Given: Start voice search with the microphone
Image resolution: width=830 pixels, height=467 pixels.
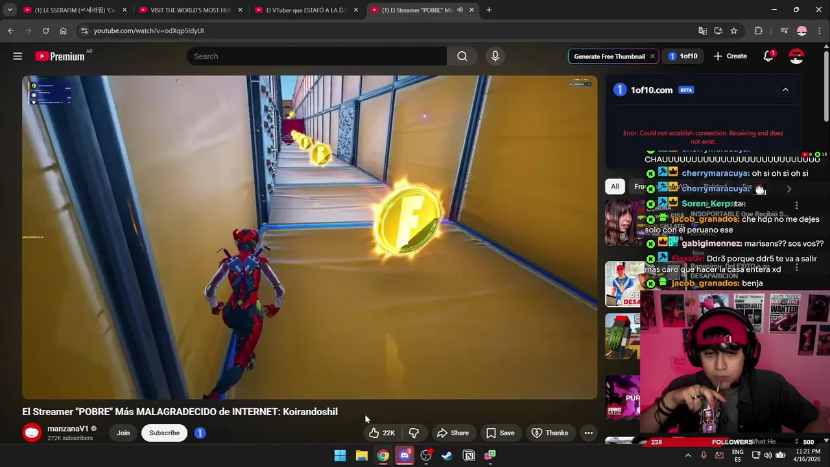Looking at the screenshot, I should pyautogui.click(x=495, y=56).
